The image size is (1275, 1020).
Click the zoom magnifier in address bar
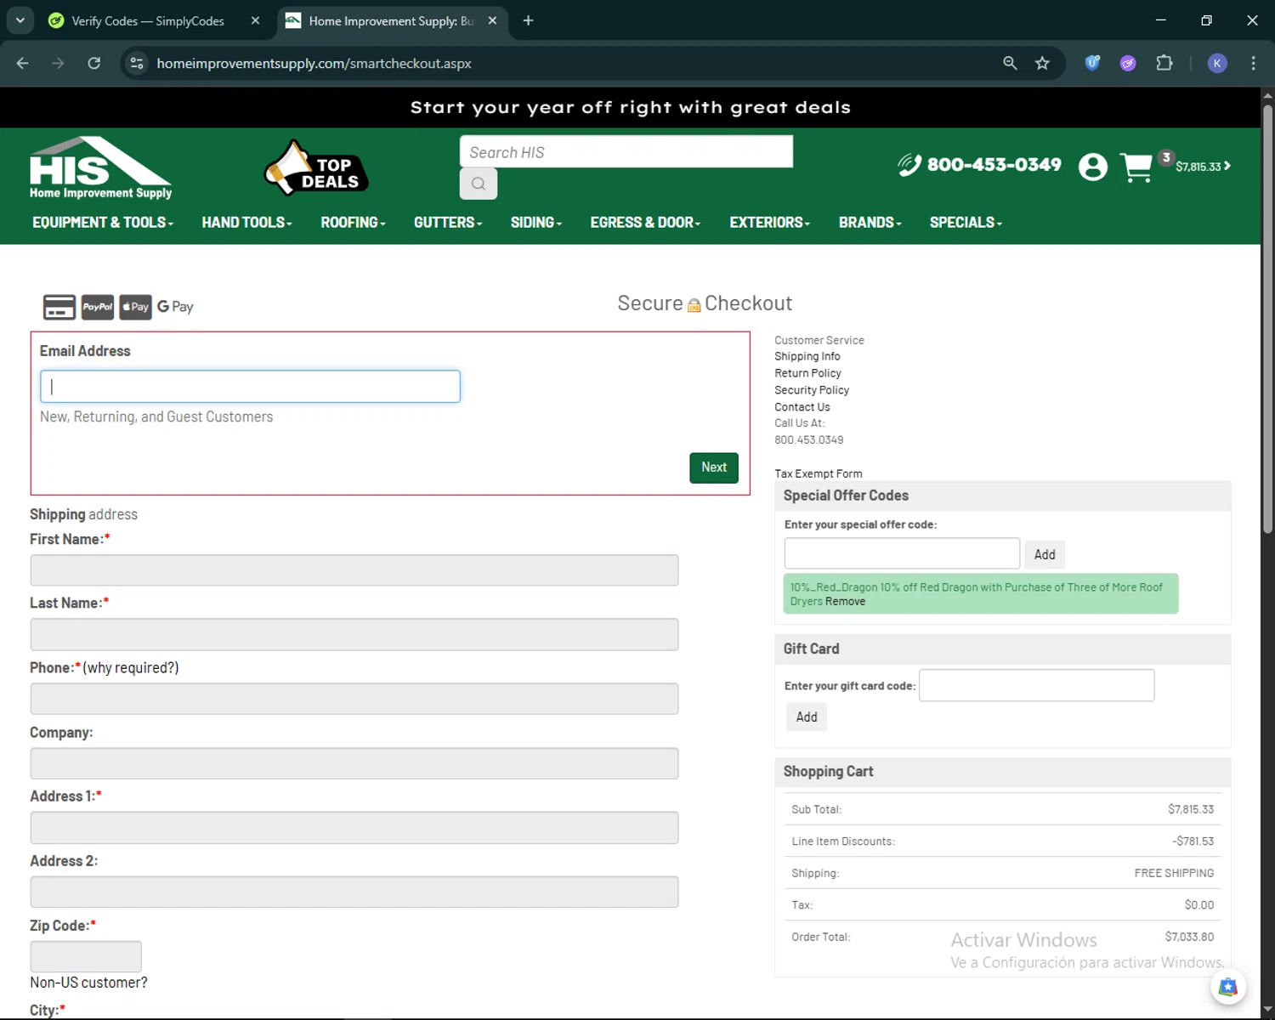(1010, 63)
